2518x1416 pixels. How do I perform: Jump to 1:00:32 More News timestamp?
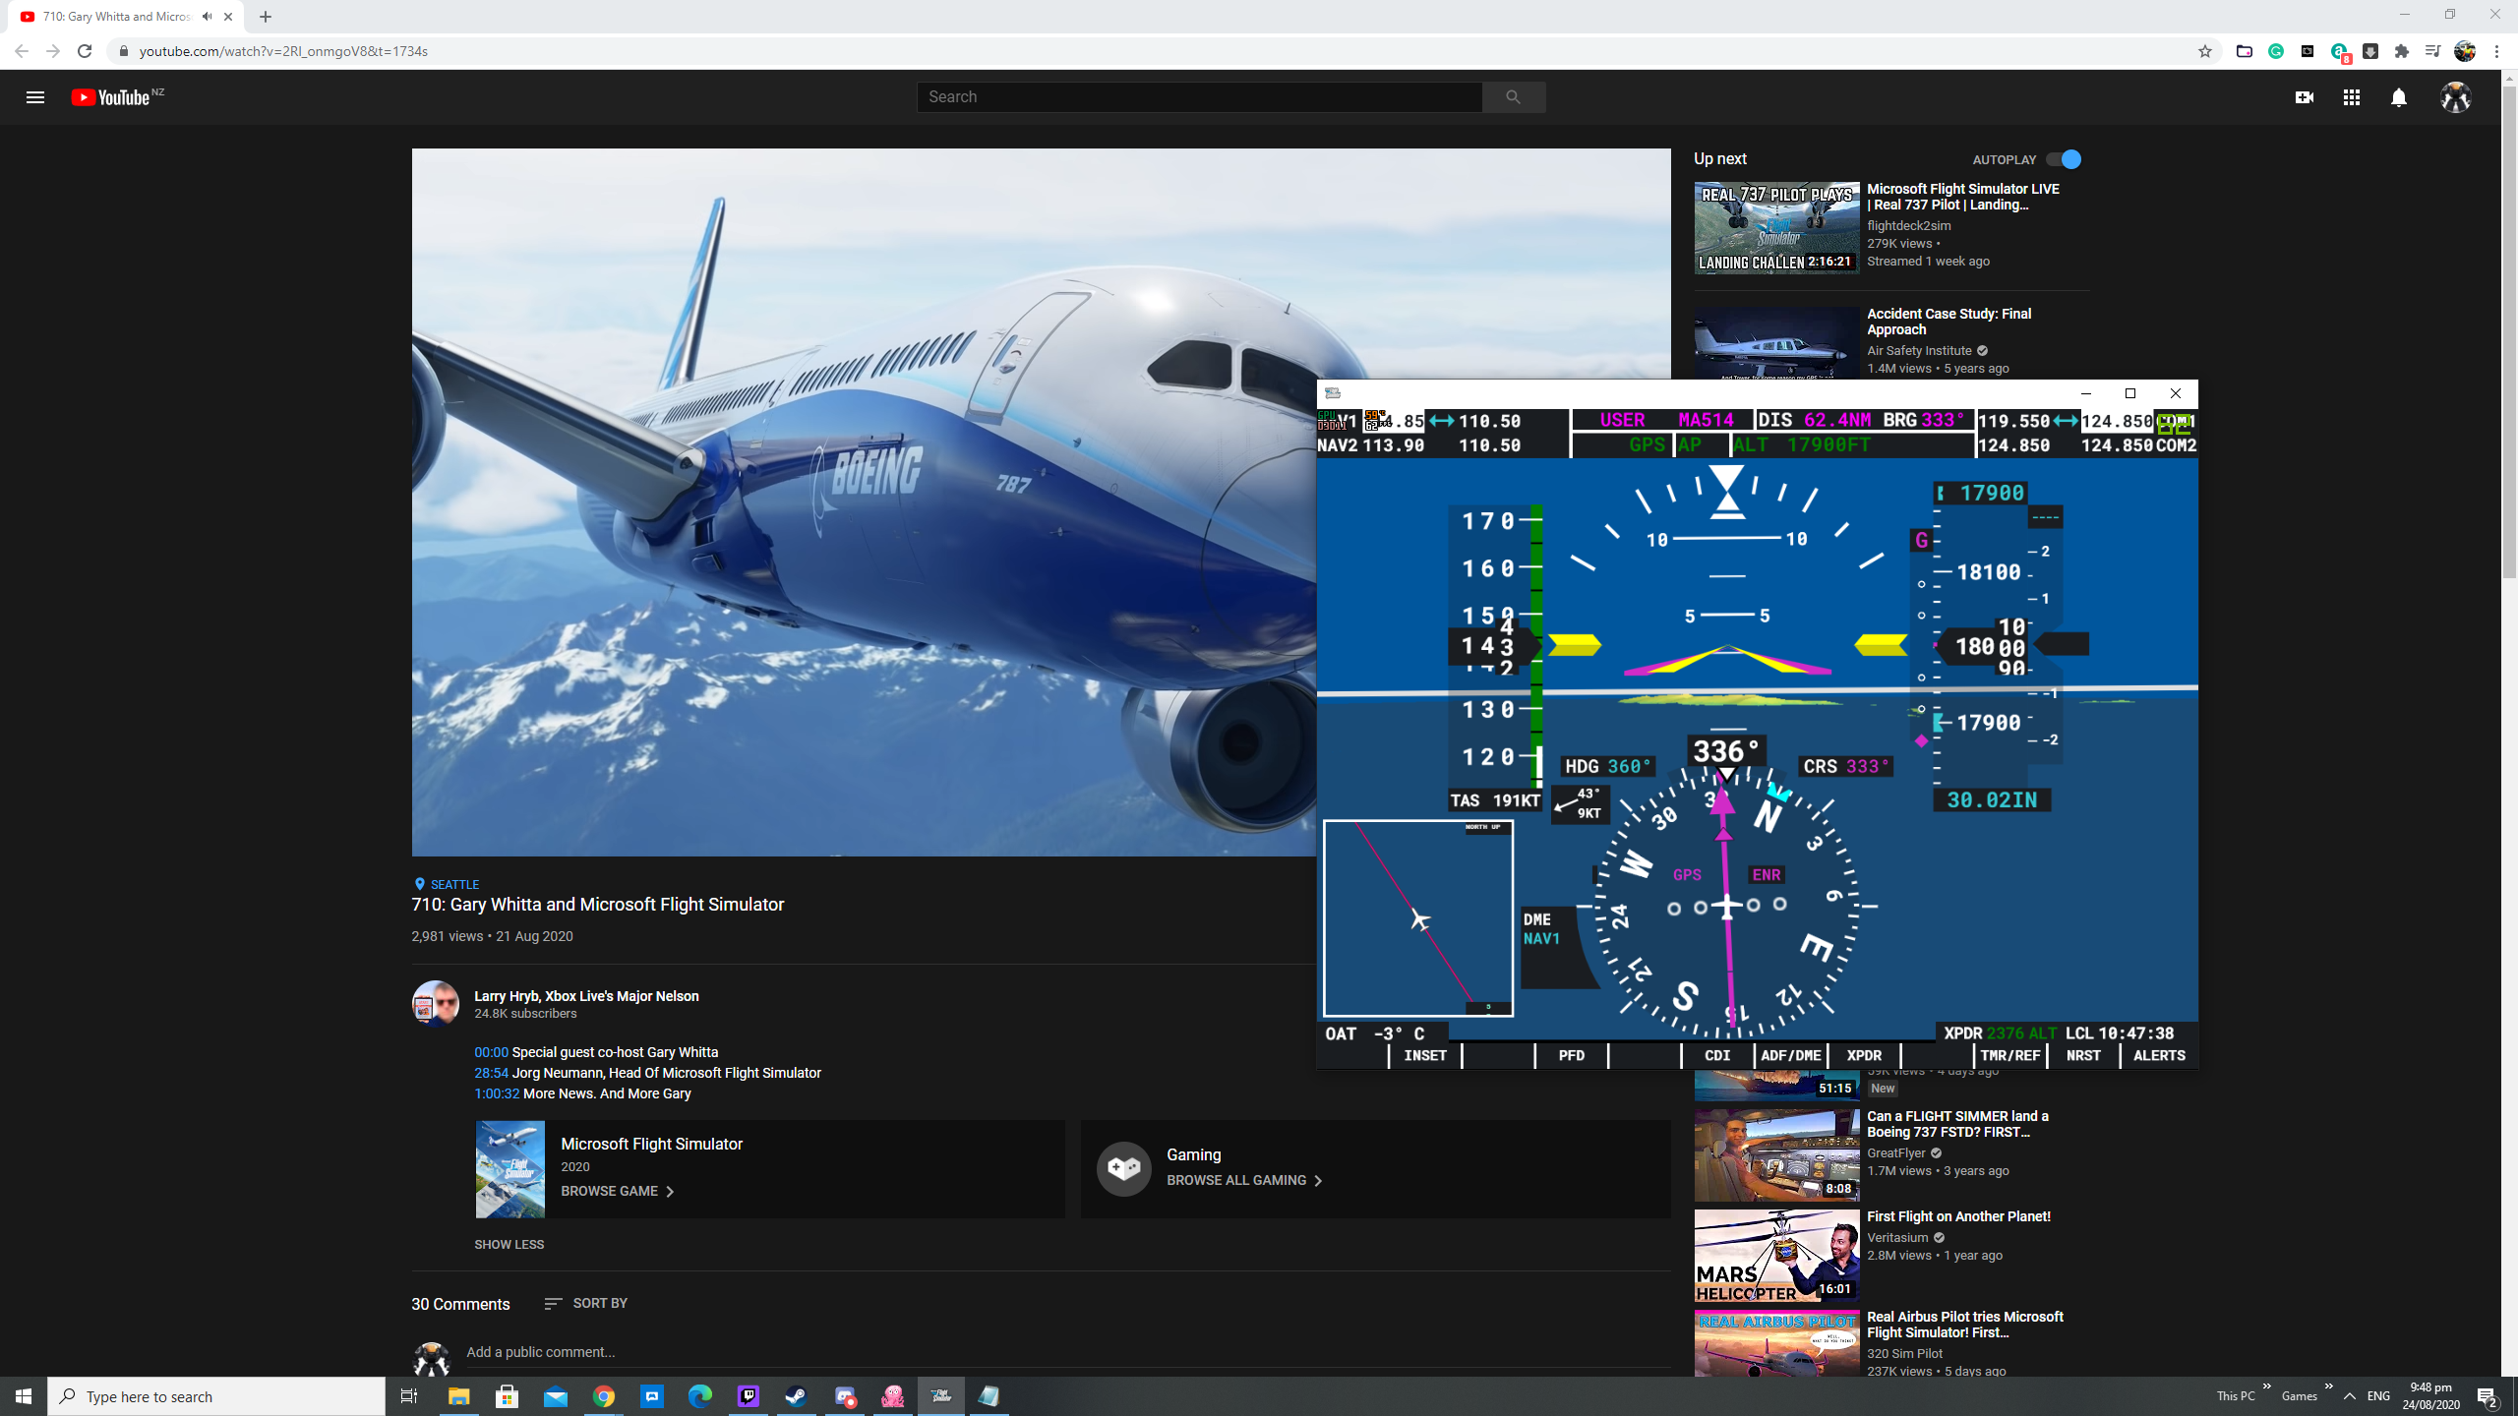pyautogui.click(x=497, y=1093)
